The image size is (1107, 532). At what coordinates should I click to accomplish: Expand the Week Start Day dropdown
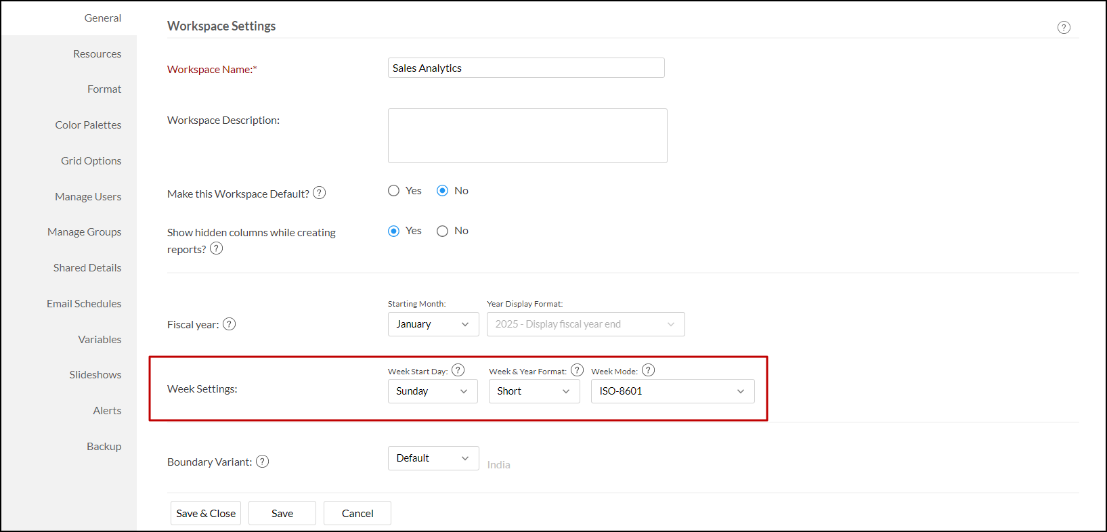click(432, 391)
